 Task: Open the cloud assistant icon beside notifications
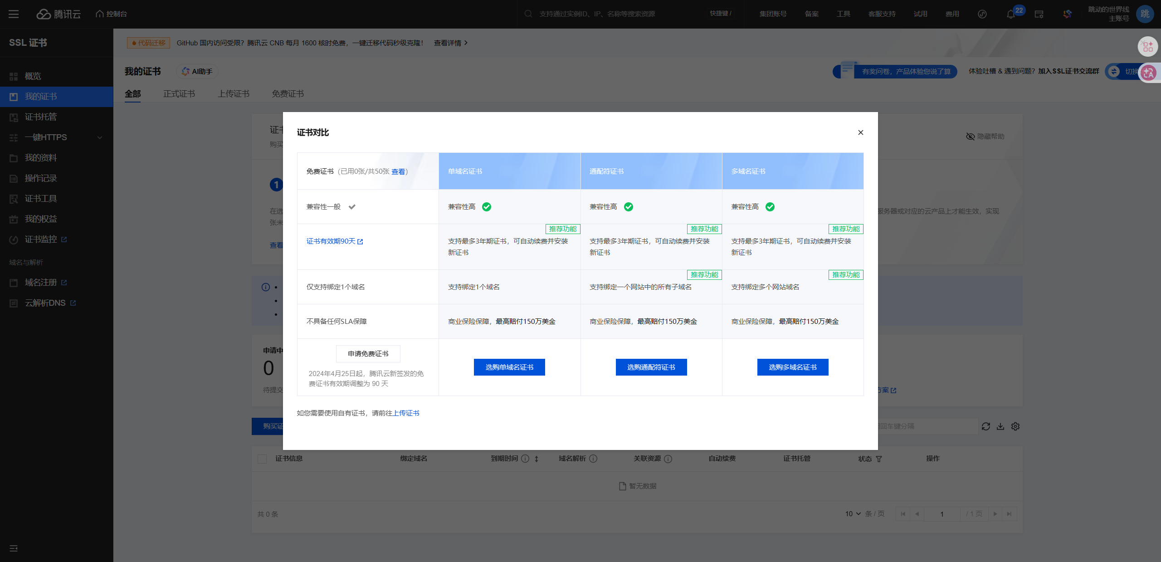point(982,14)
